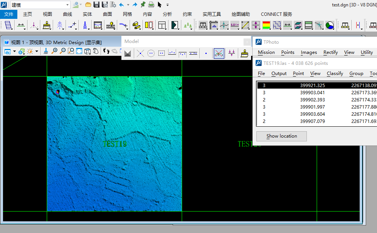Expand the brightness sun icon dropdown arrow
The image size is (377, 233).
tap(37, 51)
